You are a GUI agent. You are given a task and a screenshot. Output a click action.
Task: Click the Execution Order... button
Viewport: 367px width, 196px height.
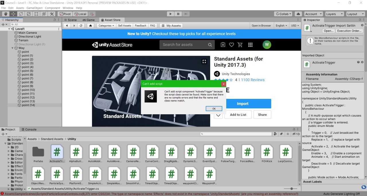[349, 31]
